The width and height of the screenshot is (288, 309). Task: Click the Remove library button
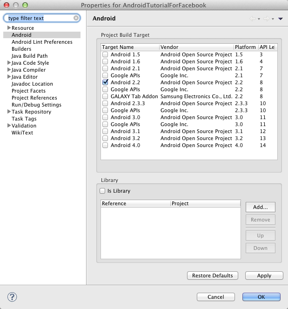pyautogui.click(x=261, y=220)
